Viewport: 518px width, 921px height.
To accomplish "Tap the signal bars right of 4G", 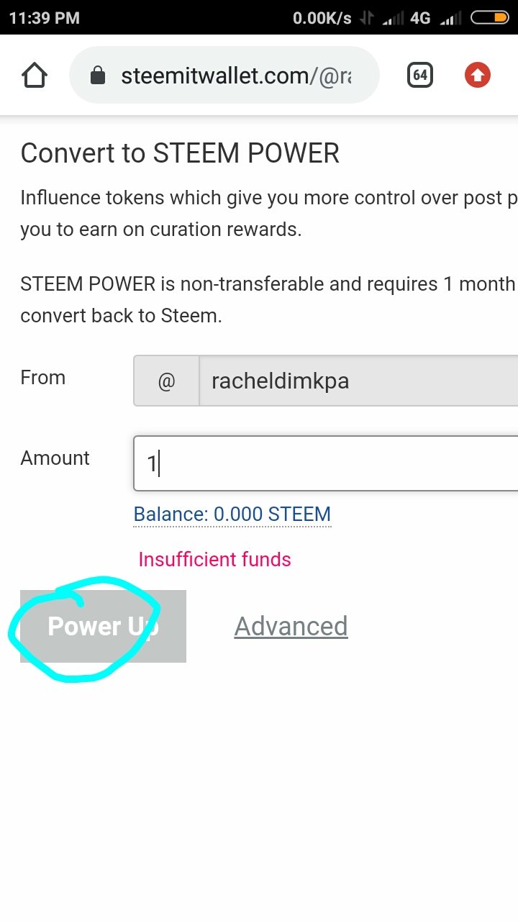I will (451, 18).
